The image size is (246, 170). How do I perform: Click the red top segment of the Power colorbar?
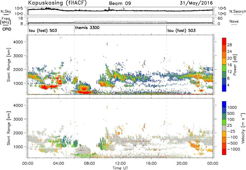[224, 41]
